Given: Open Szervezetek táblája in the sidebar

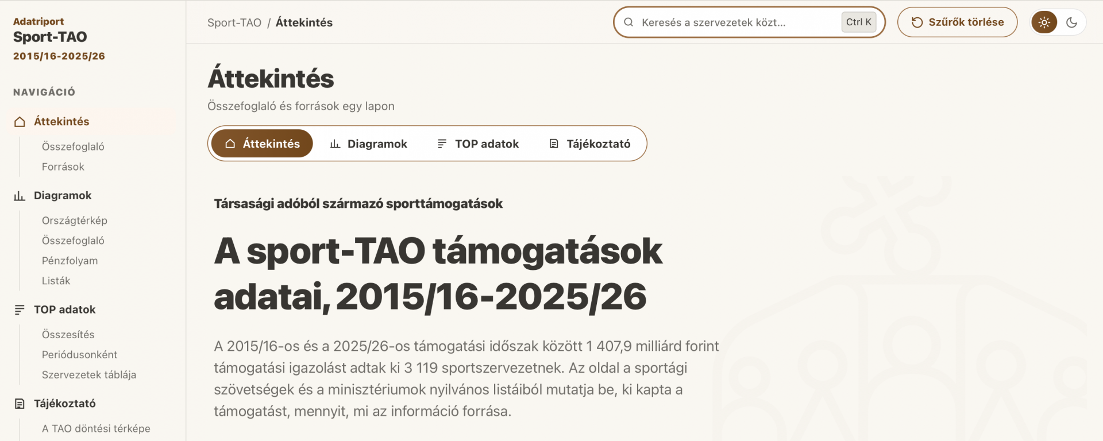Looking at the screenshot, I should pyautogui.click(x=89, y=375).
